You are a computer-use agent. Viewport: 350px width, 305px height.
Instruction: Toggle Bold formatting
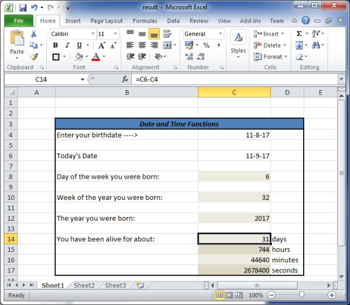point(56,46)
